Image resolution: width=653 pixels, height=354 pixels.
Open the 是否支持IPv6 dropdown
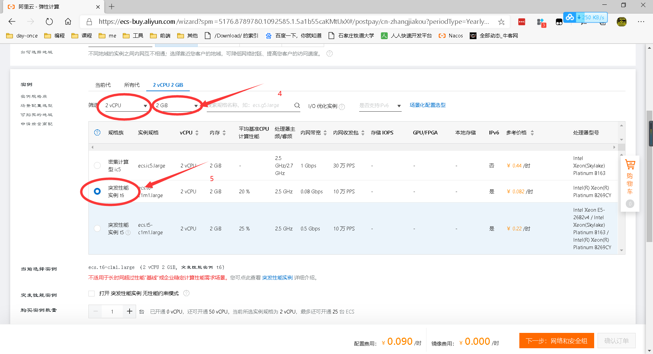click(380, 106)
